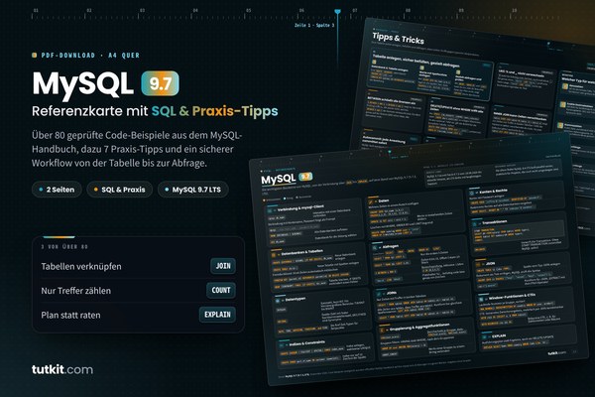This screenshot has width=595, height=397.
Task: Click the tutkit.com mark on the front sheet
Action: point(556,353)
